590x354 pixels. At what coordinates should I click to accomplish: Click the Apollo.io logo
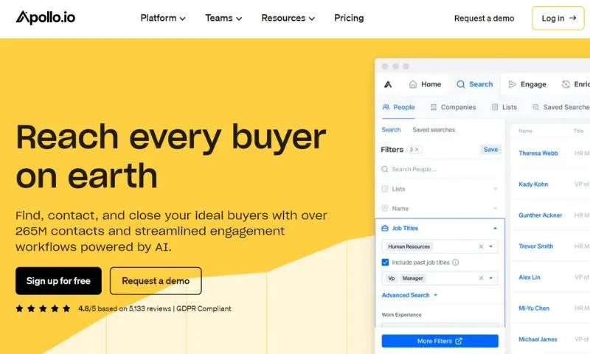coord(46,17)
